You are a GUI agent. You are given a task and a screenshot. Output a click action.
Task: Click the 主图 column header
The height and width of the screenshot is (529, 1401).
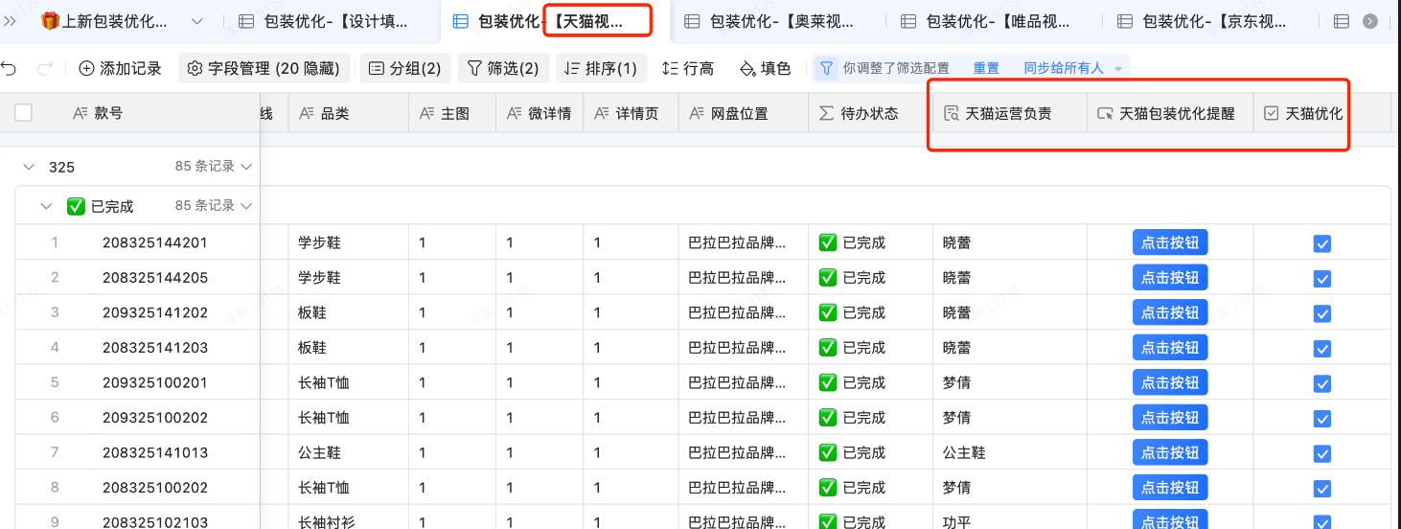[x=452, y=113]
